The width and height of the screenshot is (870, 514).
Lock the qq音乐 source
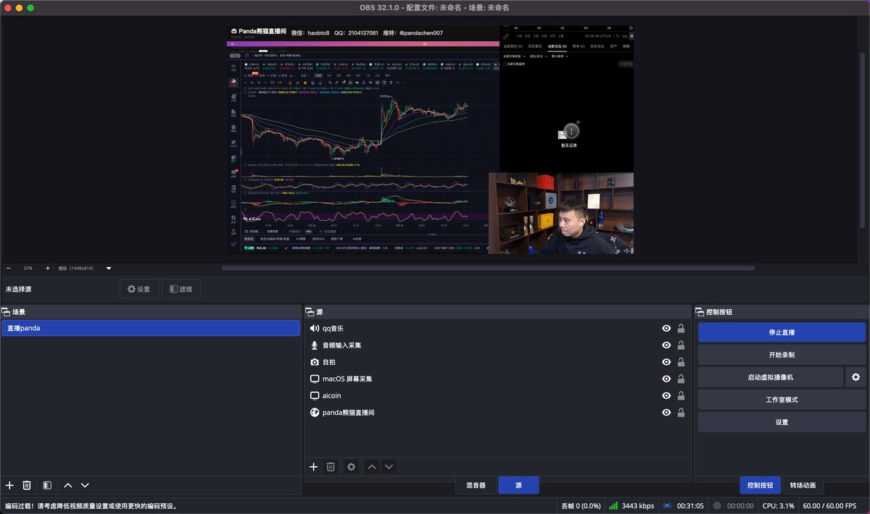[x=681, y=329]
